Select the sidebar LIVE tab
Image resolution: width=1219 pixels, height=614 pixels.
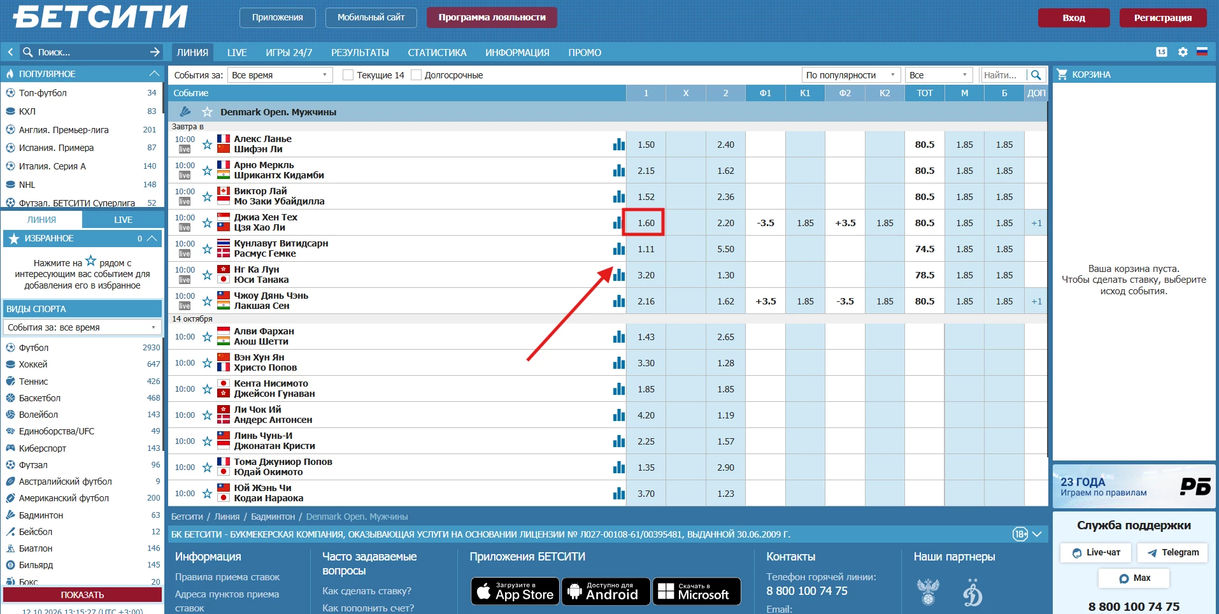pos(123,220)
